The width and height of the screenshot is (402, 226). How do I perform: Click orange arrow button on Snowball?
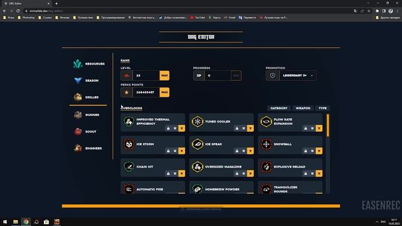click(x=319, y=151)
